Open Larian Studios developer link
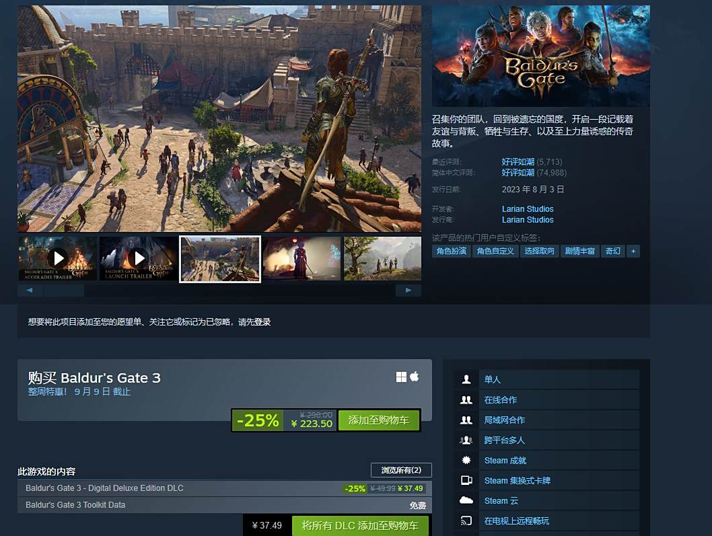 click(x=528, y=208)
